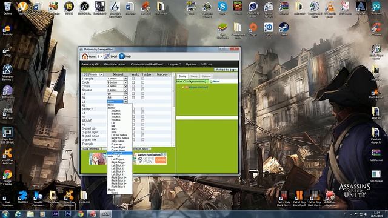The image size is (388, 218).
Task: Click the Windows Start orb
Action: pos(5,214)
